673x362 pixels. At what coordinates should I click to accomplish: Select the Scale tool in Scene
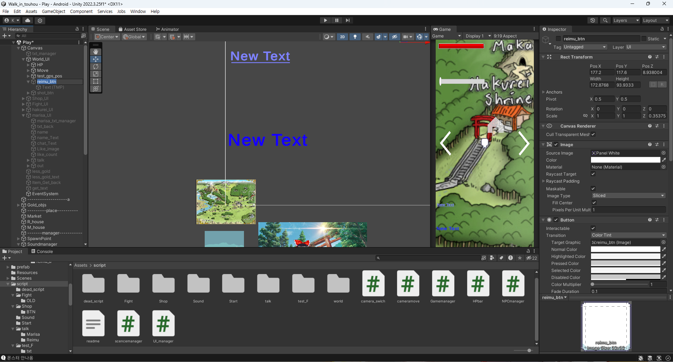click(96, 74)
